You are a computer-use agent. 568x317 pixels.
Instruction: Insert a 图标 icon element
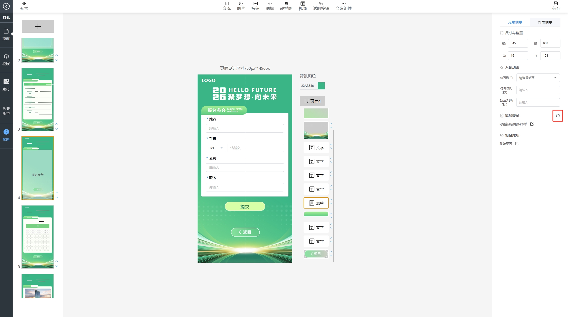270,6
